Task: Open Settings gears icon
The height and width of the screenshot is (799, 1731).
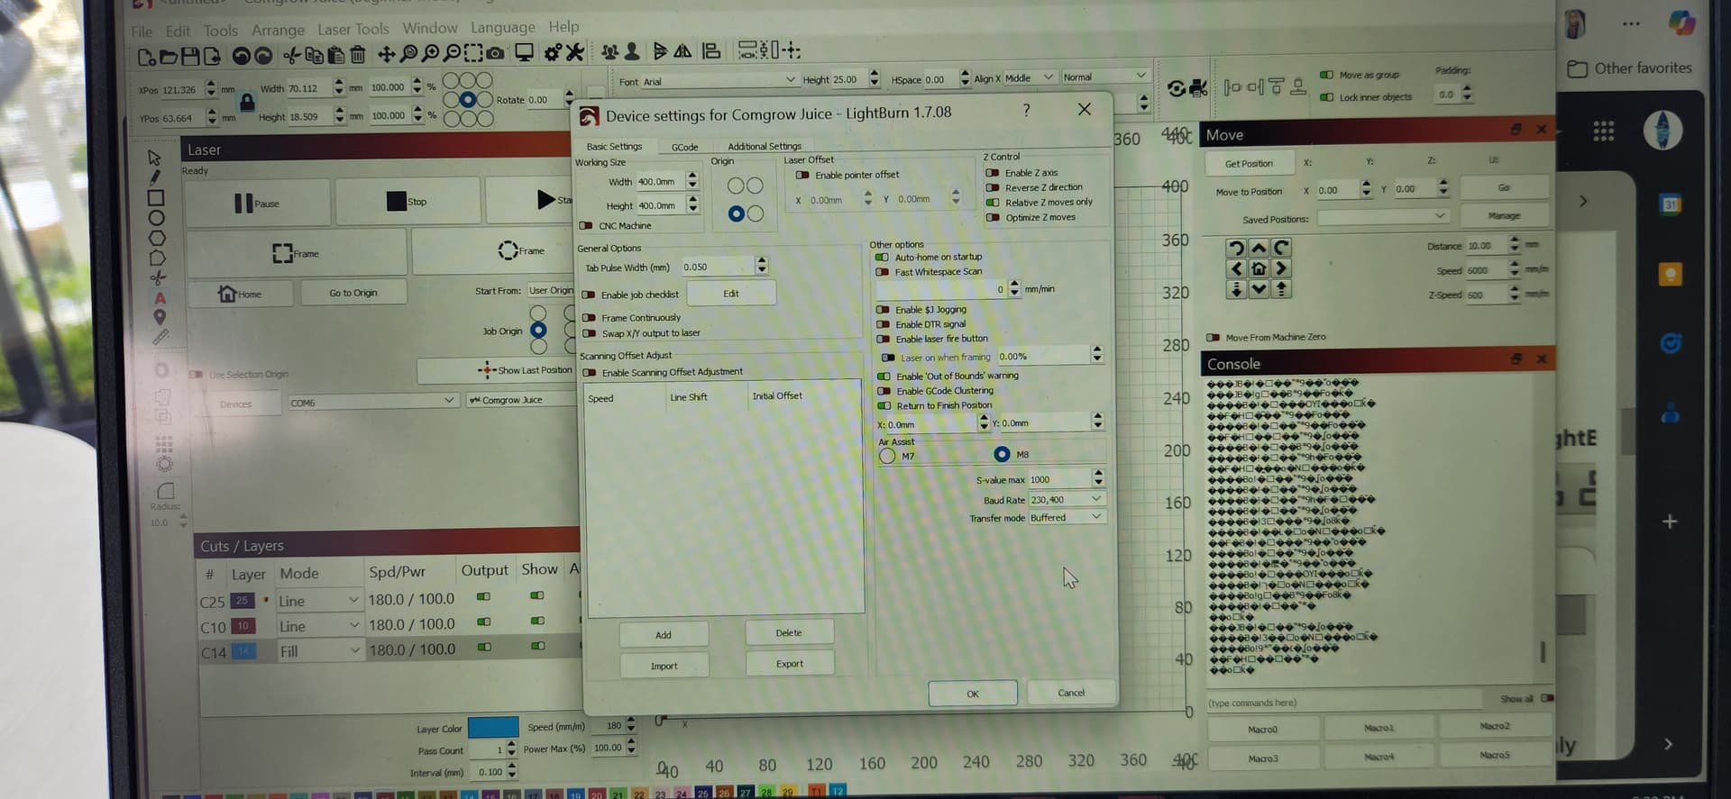Action: tap(553, 52)
